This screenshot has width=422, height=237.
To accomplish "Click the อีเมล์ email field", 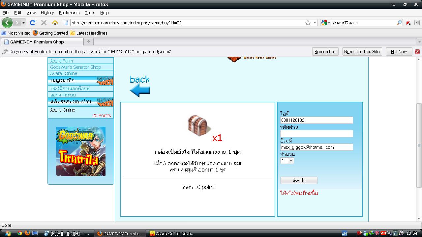I will coord(316,147).
